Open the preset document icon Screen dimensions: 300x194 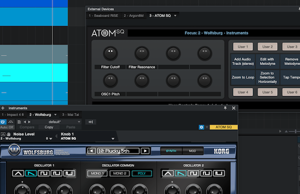tap(19, 122)
